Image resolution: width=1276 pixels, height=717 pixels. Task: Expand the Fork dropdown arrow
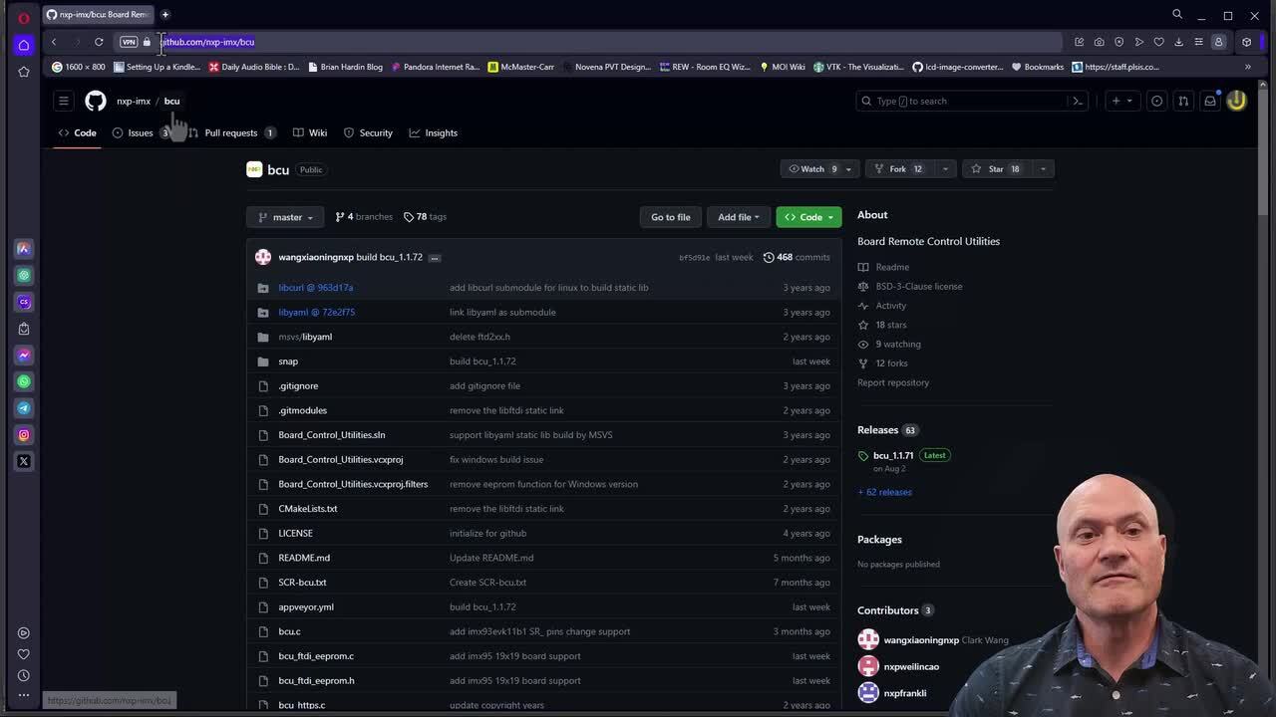pyautogui.click(x=944, y=169)
